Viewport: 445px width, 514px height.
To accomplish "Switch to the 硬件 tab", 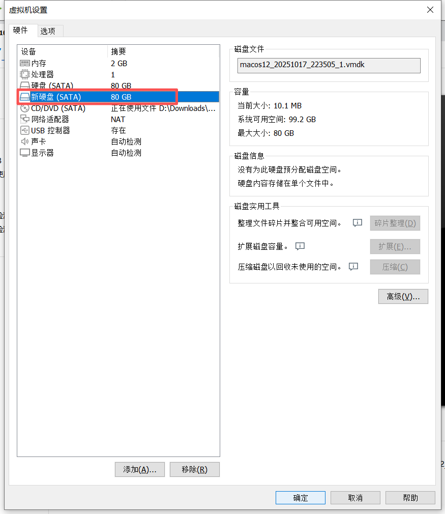I will [23, 31].
